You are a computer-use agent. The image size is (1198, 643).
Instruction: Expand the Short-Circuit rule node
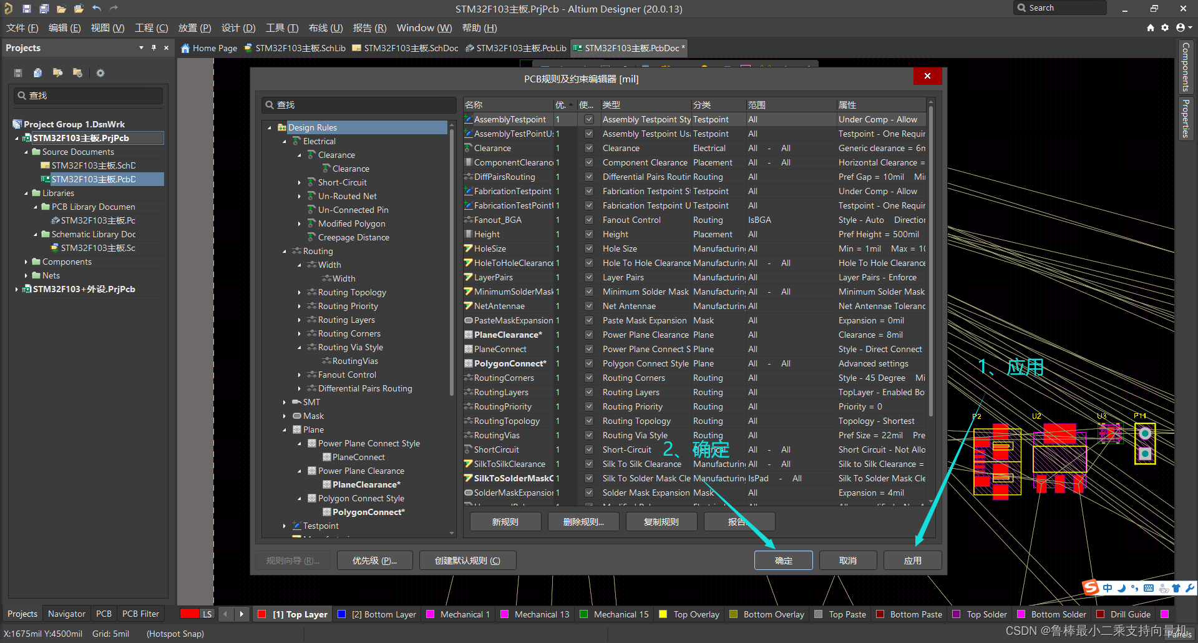click(299, 183)
